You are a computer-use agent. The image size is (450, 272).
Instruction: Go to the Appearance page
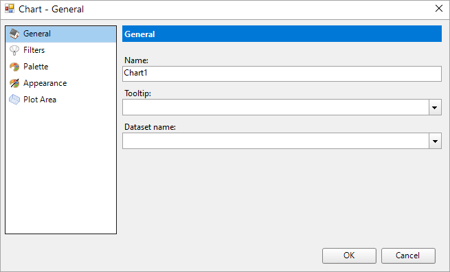tap(61, 83)
